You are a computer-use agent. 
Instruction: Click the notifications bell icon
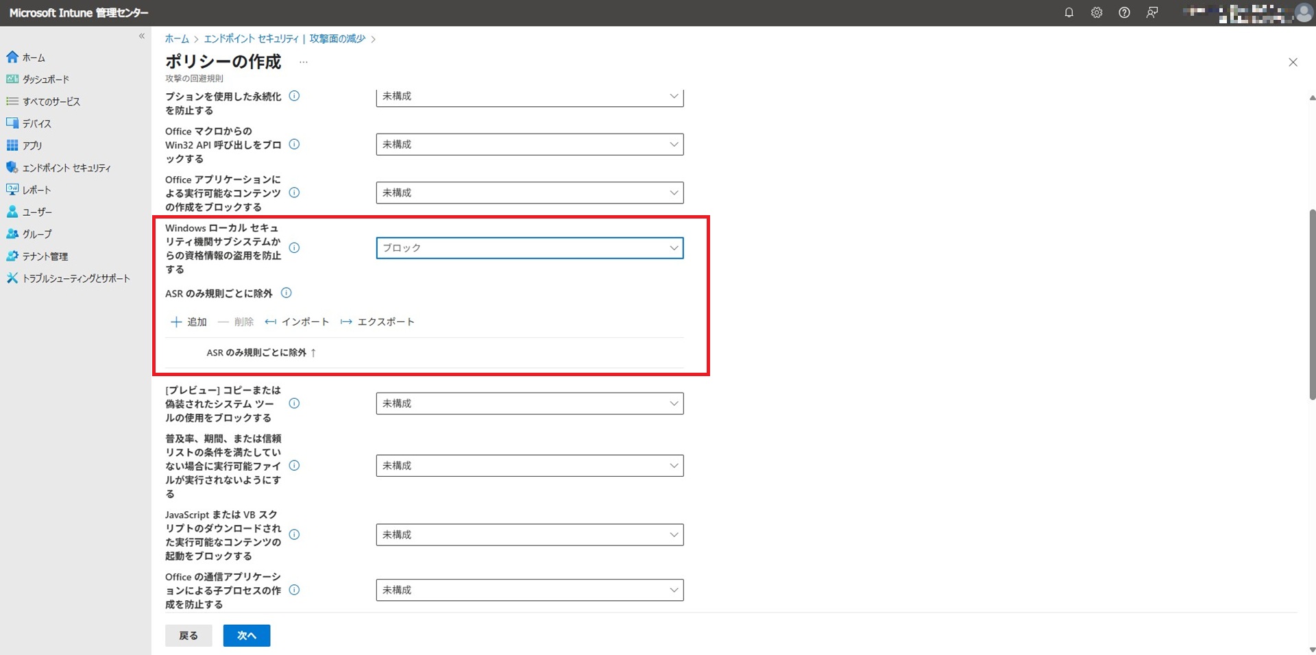1069,12
